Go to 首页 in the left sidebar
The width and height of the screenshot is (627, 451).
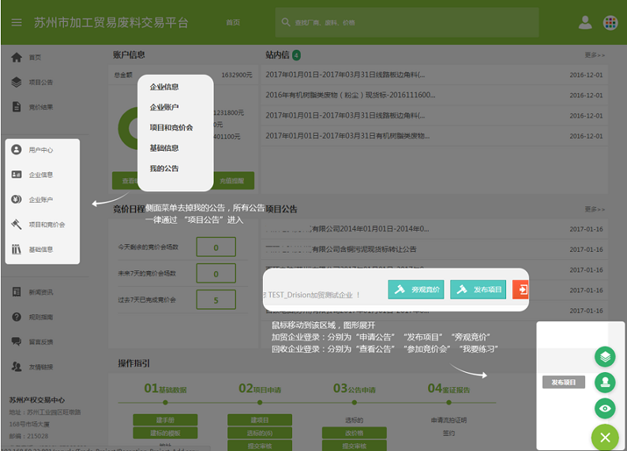pos(35,58)
